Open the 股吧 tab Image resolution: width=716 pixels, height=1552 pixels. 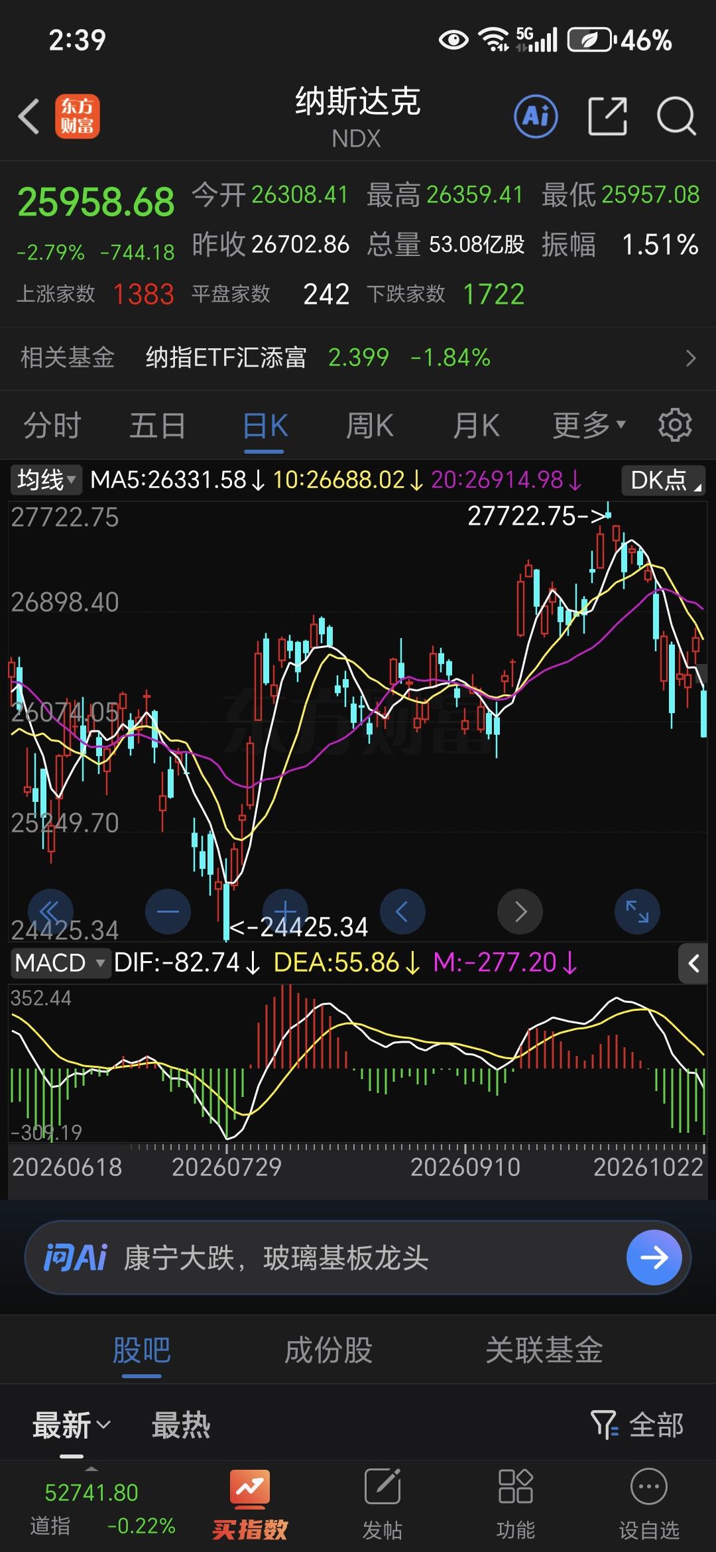141,1350
